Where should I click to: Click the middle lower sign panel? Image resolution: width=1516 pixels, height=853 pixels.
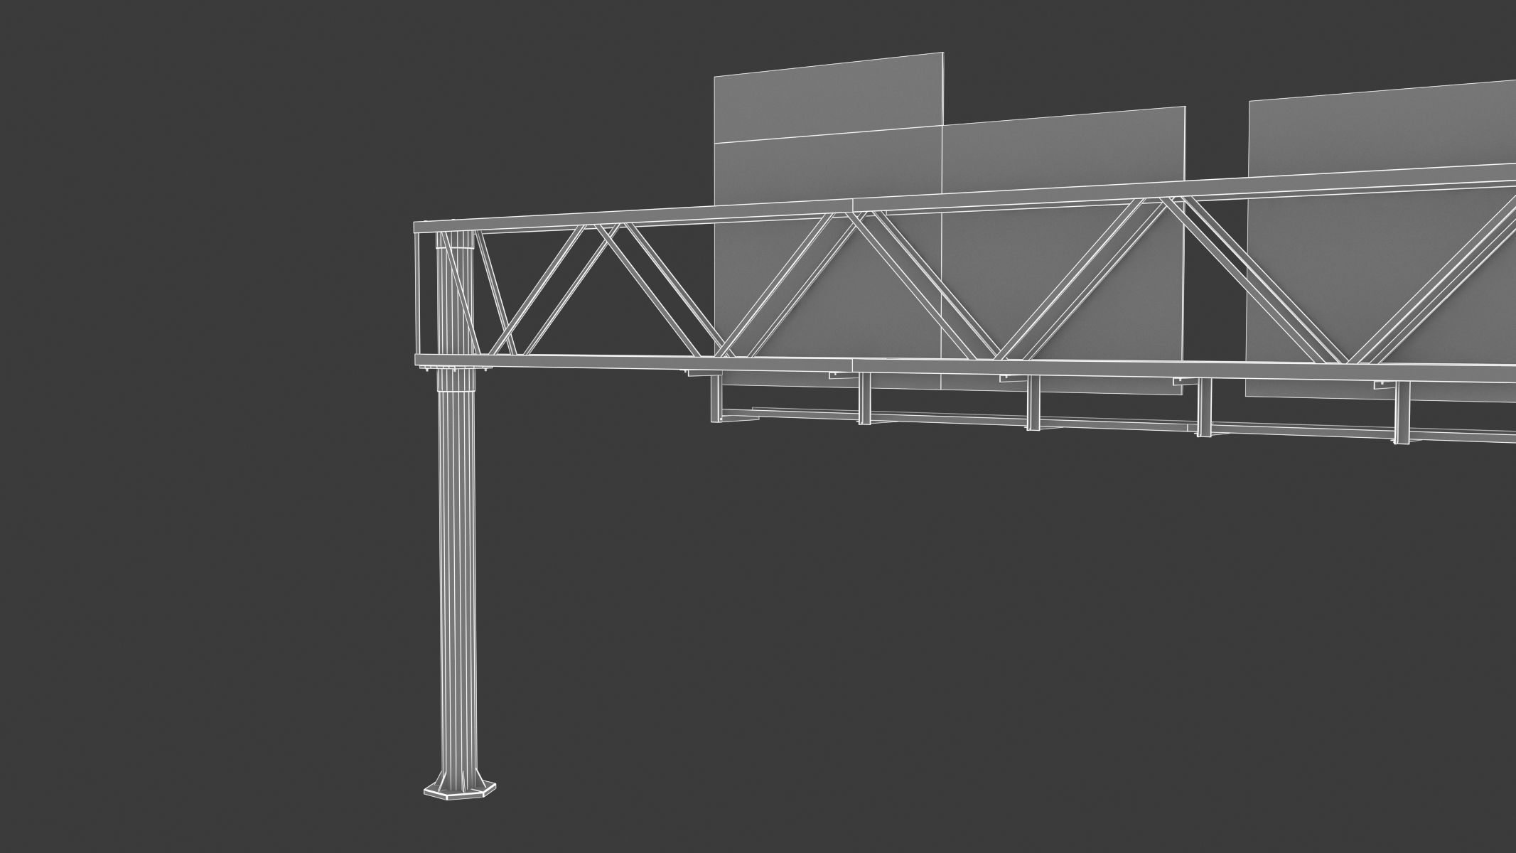tap(1063, 250)
